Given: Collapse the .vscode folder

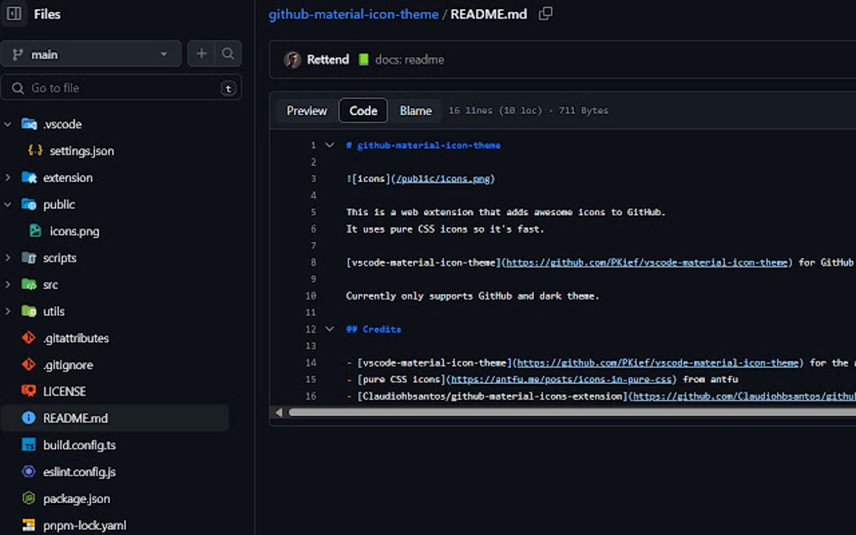Looking at the screenshot, I should [8, 123].
